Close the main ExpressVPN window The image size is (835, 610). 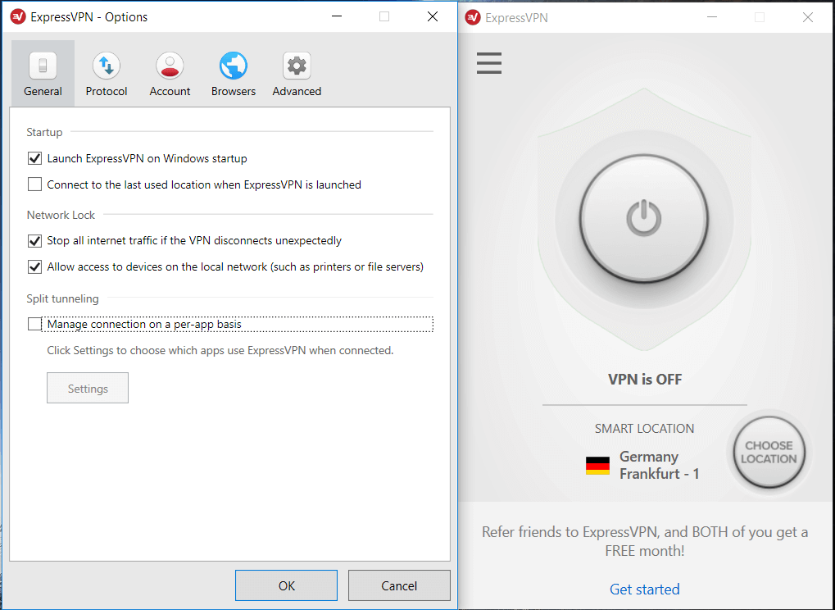pyautogui.click(x=807, y=17)
